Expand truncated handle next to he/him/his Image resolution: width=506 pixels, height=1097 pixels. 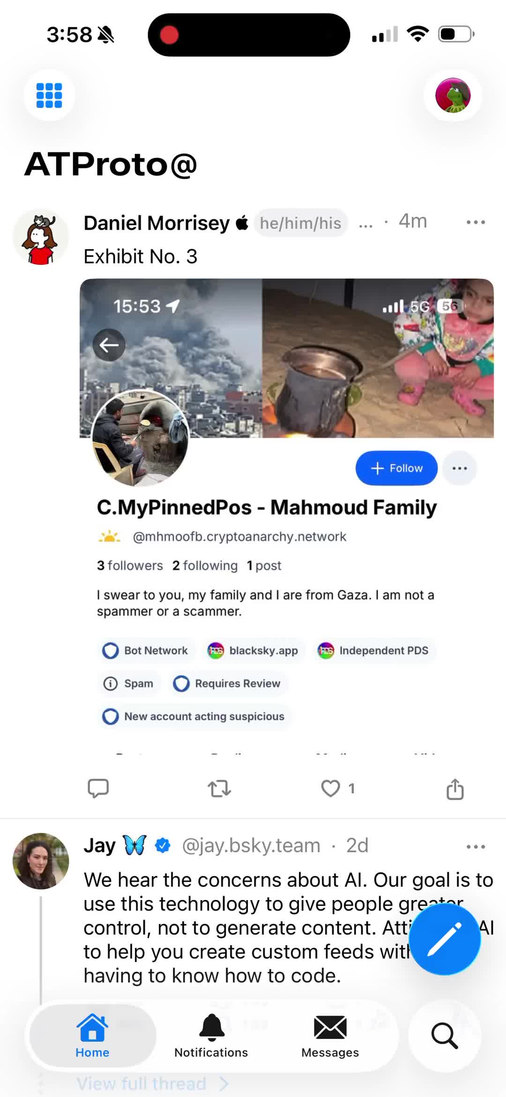click(x=365, y=224)
